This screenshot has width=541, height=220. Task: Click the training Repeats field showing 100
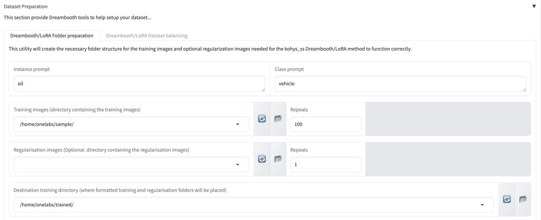325,125
